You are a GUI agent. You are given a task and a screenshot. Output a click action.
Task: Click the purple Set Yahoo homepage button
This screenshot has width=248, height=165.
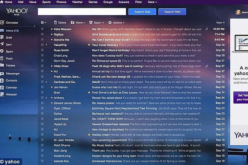(x=241, y=97)
